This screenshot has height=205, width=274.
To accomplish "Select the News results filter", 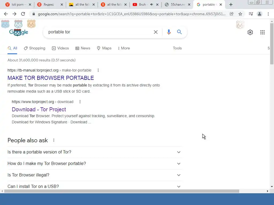I will tap(83, 48).
